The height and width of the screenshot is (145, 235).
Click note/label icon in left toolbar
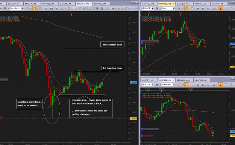tap(74, 8)
